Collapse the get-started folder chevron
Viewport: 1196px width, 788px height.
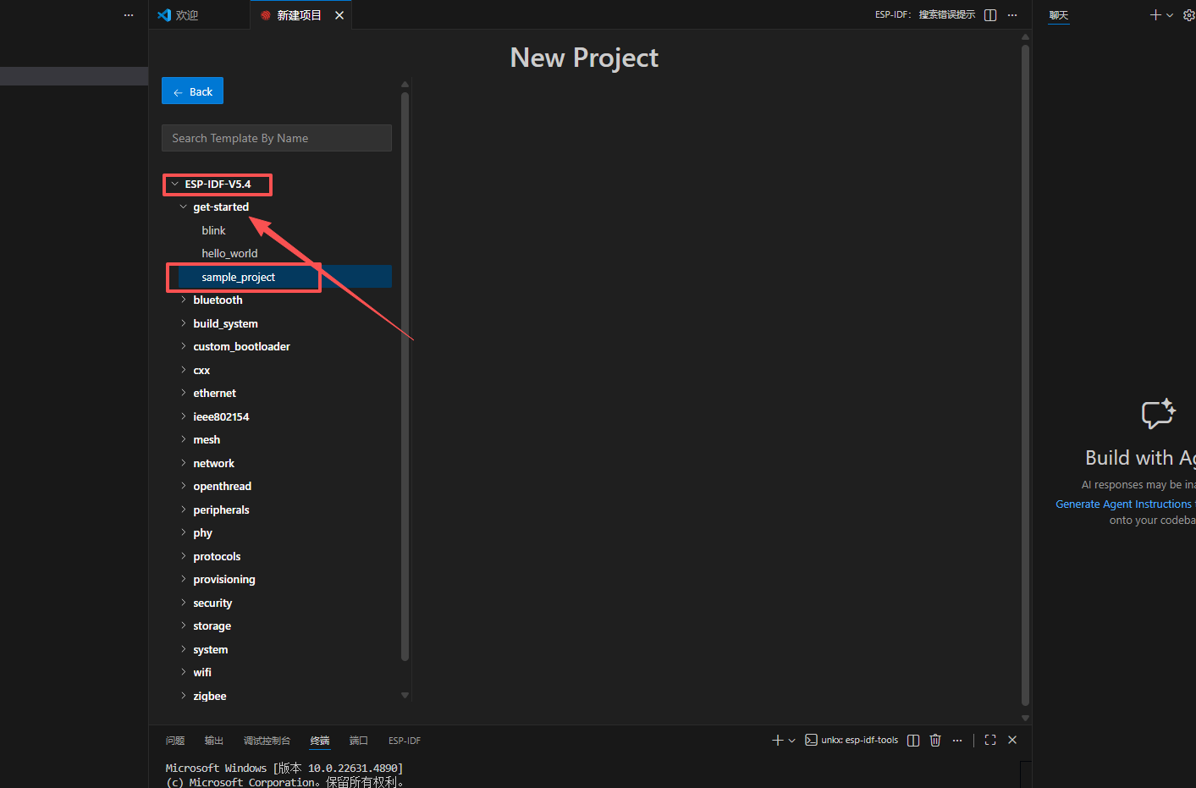pyautogui.click(x=183, y=207)
